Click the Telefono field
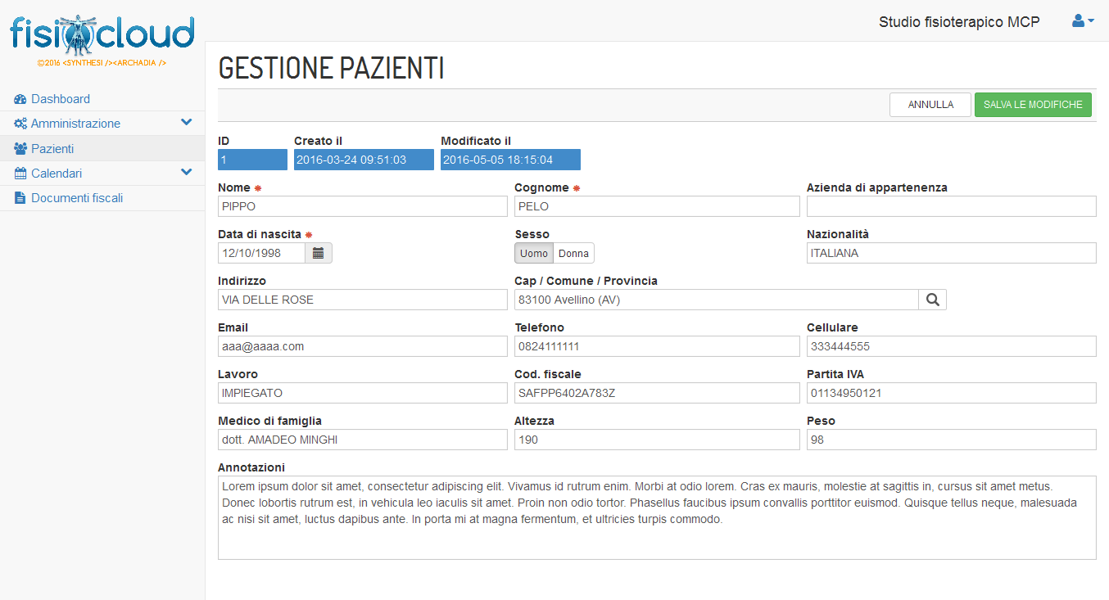Screen dimensions: 1109x600 [657, 346]
